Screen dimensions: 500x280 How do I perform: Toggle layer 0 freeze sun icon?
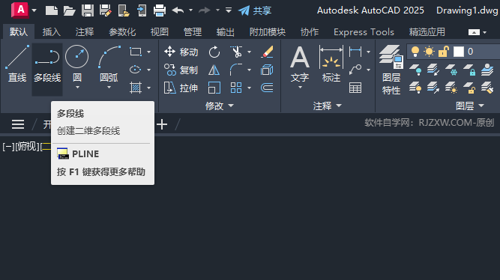(x=430, y=52)
